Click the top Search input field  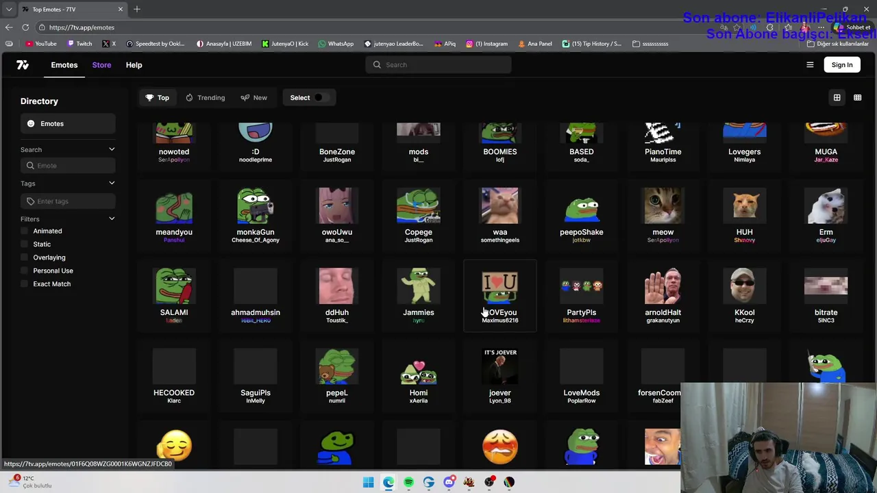(438, 65)
